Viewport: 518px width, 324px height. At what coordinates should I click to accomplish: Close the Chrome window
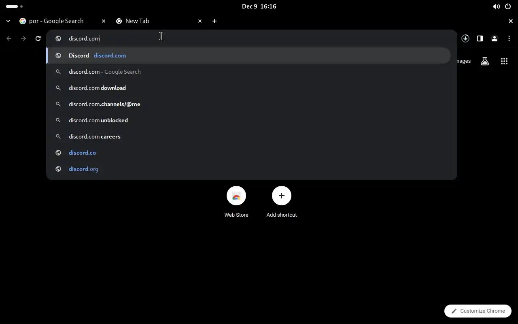point(511,21)
